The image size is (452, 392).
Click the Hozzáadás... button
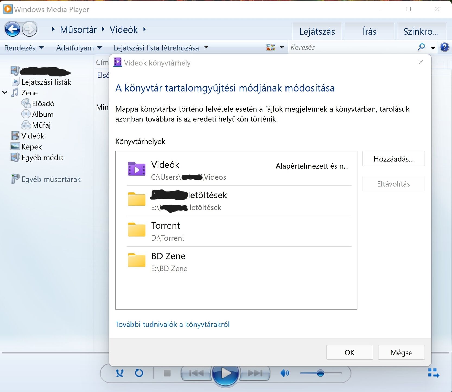[x=393, y=159]
